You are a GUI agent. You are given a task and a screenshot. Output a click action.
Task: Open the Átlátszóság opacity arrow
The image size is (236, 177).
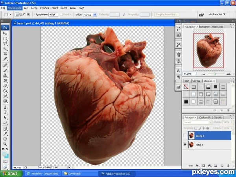click(x=232, y=122)
